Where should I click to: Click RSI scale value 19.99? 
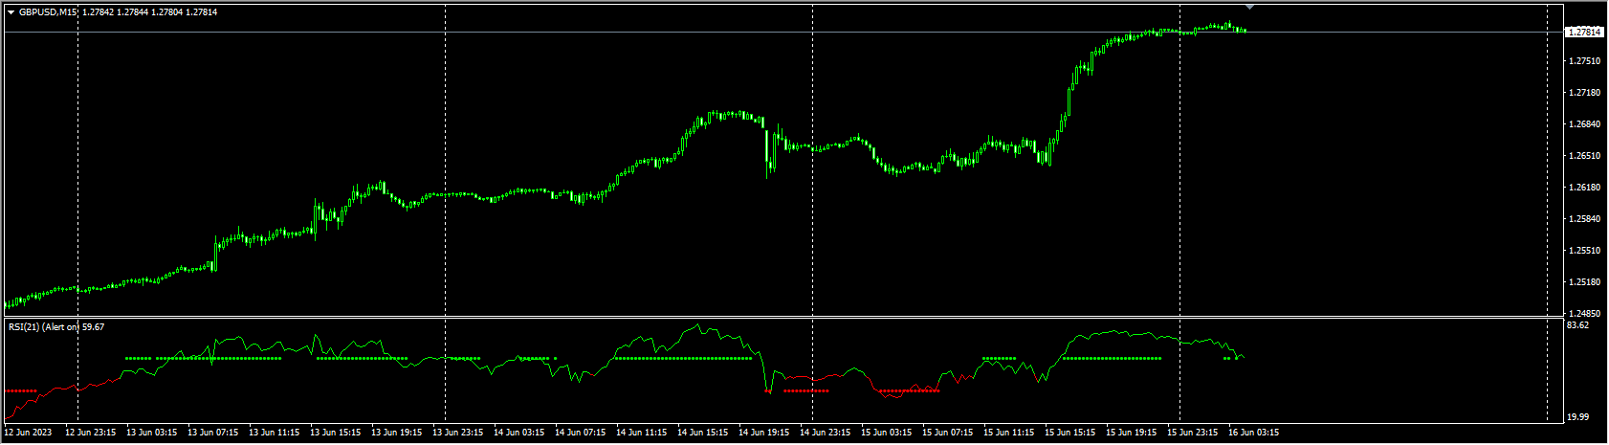pos(1577,417)
